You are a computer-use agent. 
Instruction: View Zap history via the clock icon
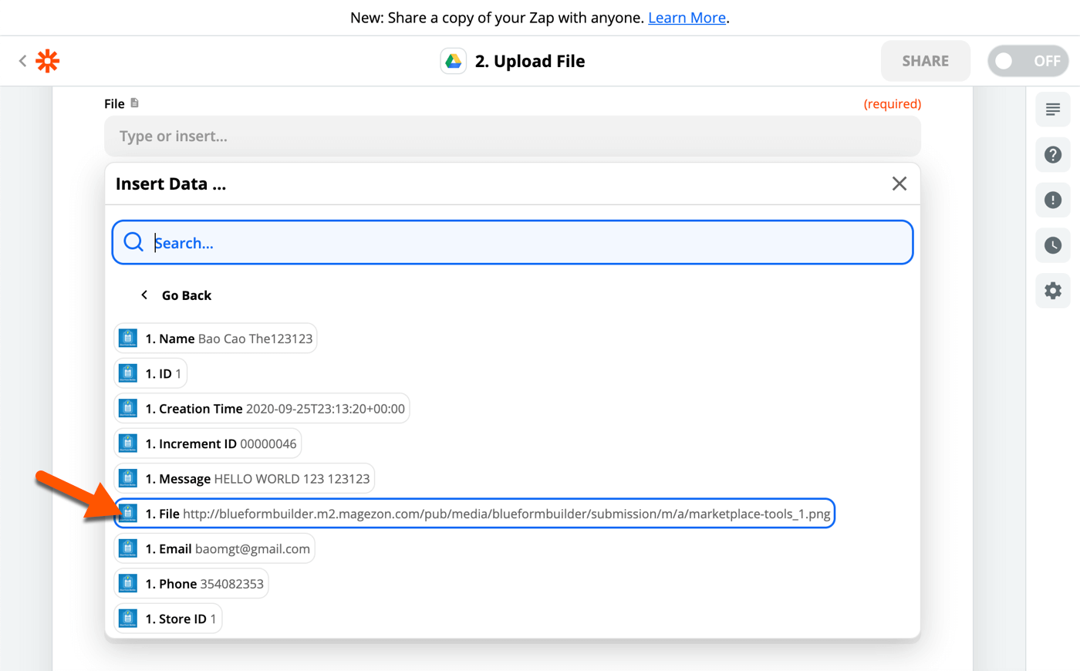tap(1052, 245)
